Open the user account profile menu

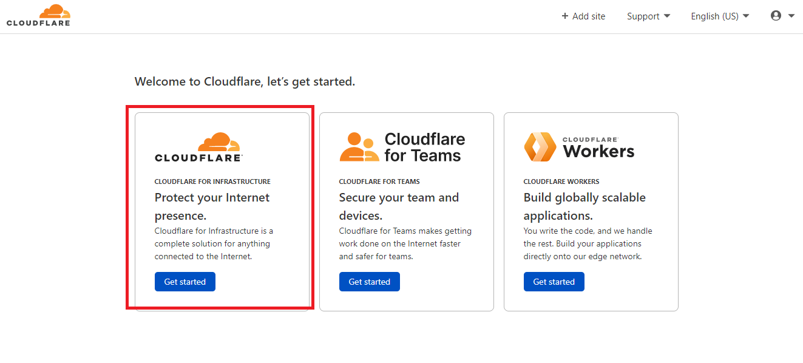(x=782, y=16)
